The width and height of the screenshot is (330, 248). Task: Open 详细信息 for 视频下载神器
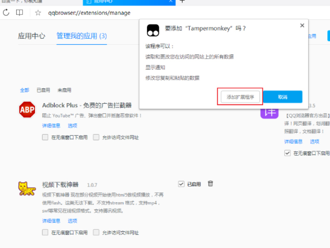(x=51, y=221)
